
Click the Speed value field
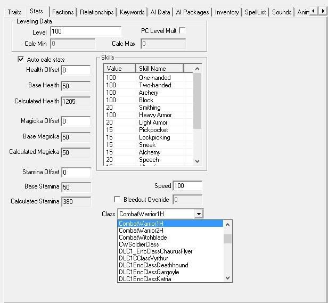pos(187,186)
